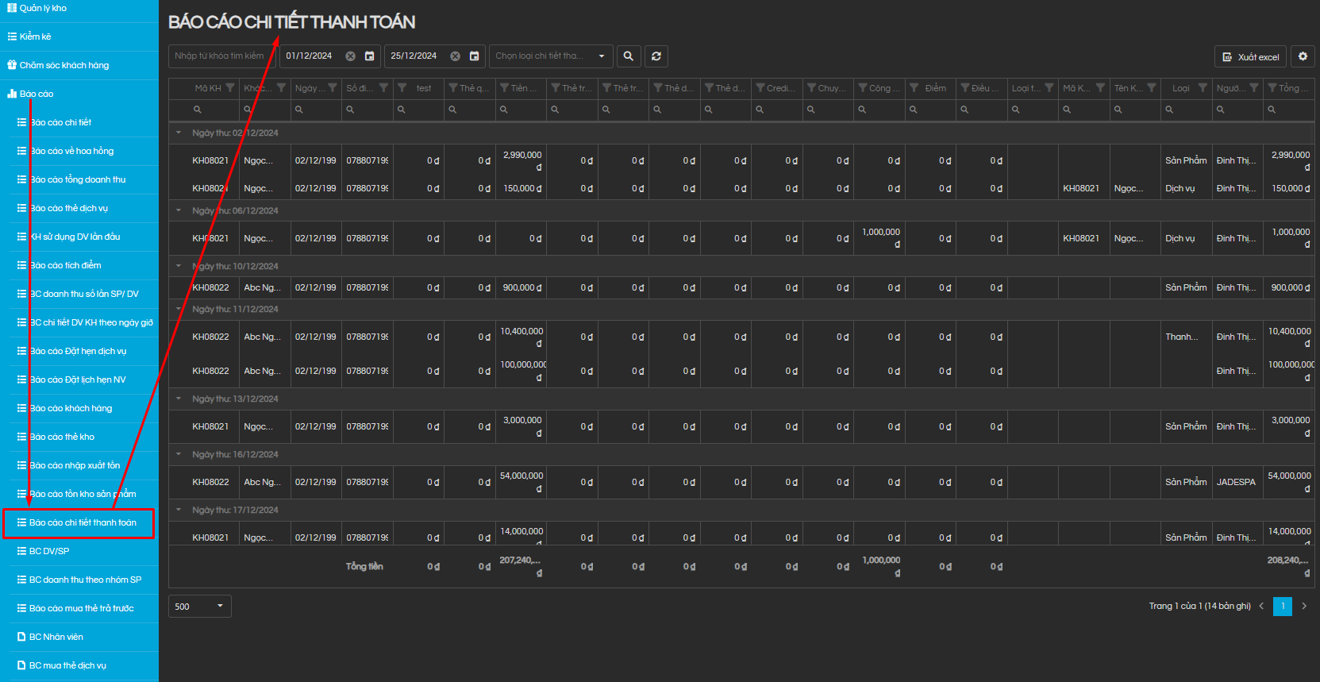Collapse the Ngày thu 02/12/2024 group

click(x=179, y=133)
